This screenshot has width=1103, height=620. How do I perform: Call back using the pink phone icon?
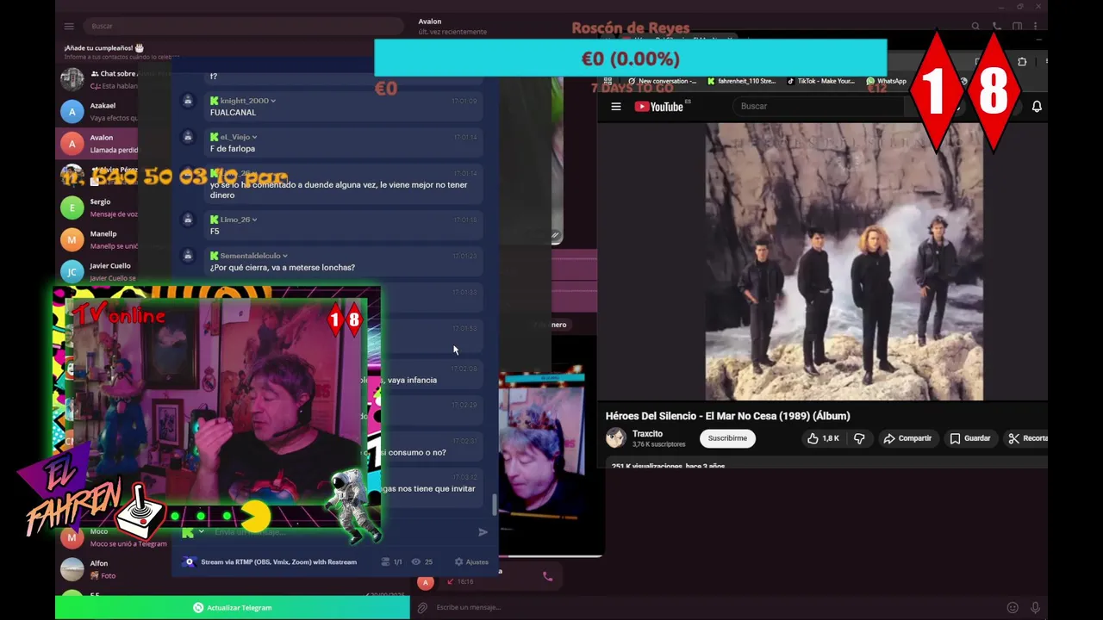click(547, 576)
